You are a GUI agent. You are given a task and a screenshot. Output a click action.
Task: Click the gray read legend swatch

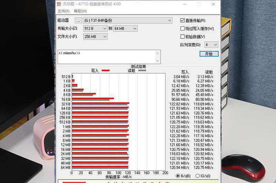(x=142, y=70)
